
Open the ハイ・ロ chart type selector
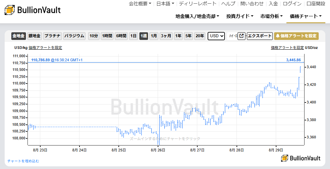(x=233, y=36)
